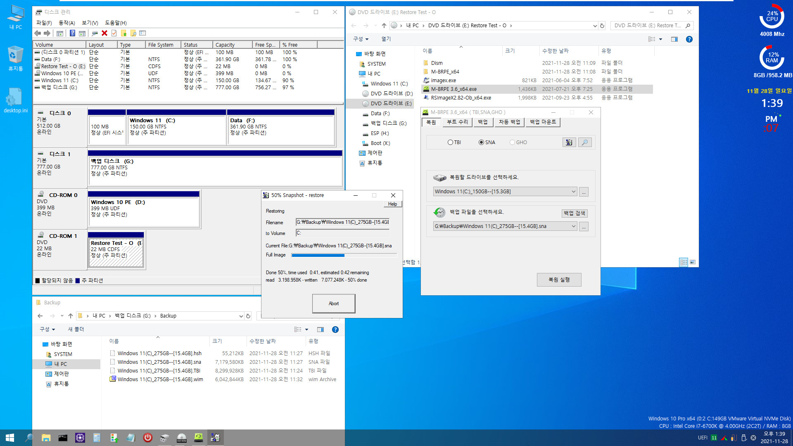Click the help icon in Backup Explorer window
Screen dimensions: 793x446
335,330
